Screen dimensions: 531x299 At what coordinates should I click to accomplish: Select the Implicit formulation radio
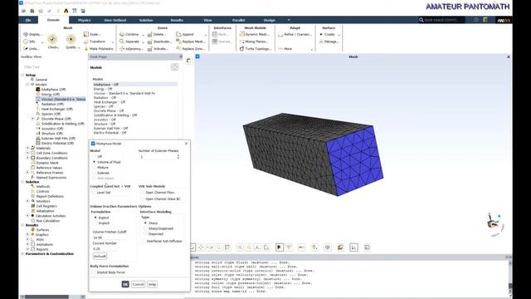point(95,223)
